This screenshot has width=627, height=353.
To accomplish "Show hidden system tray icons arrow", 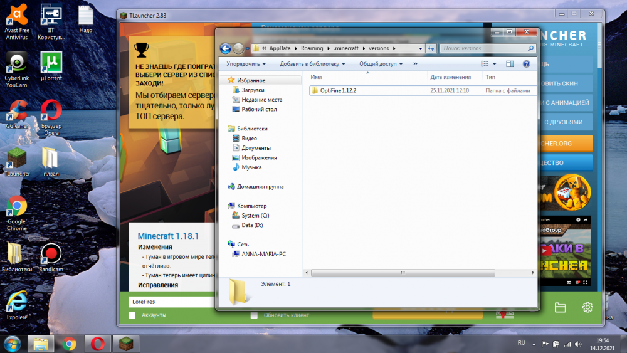I will point(534,344).
